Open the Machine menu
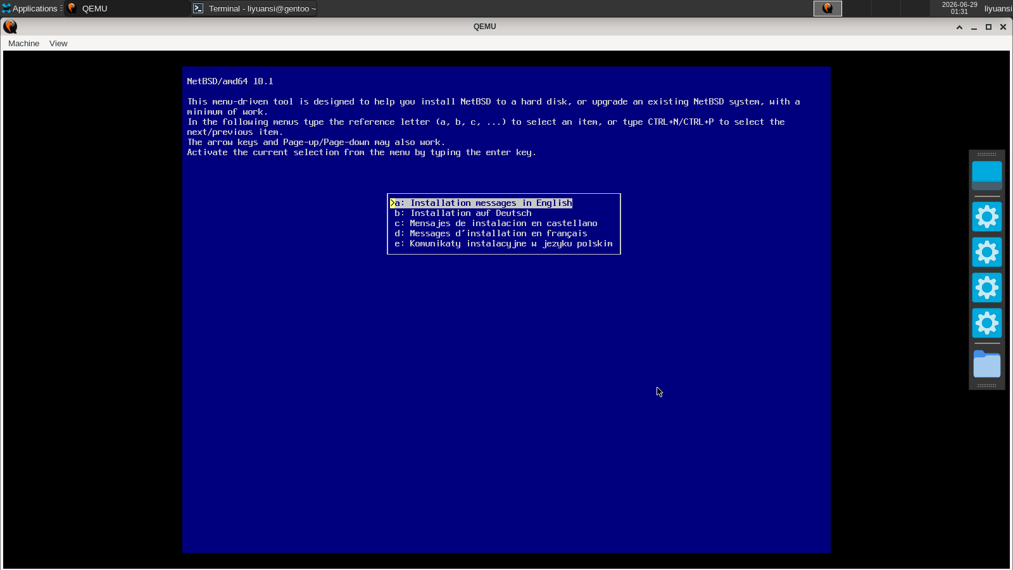 23,44
